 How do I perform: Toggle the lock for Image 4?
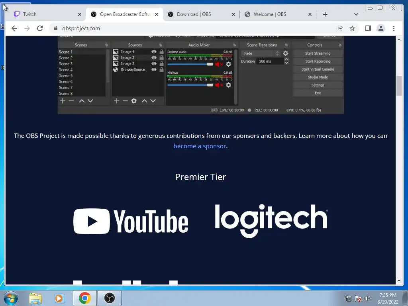coord(161,52)
